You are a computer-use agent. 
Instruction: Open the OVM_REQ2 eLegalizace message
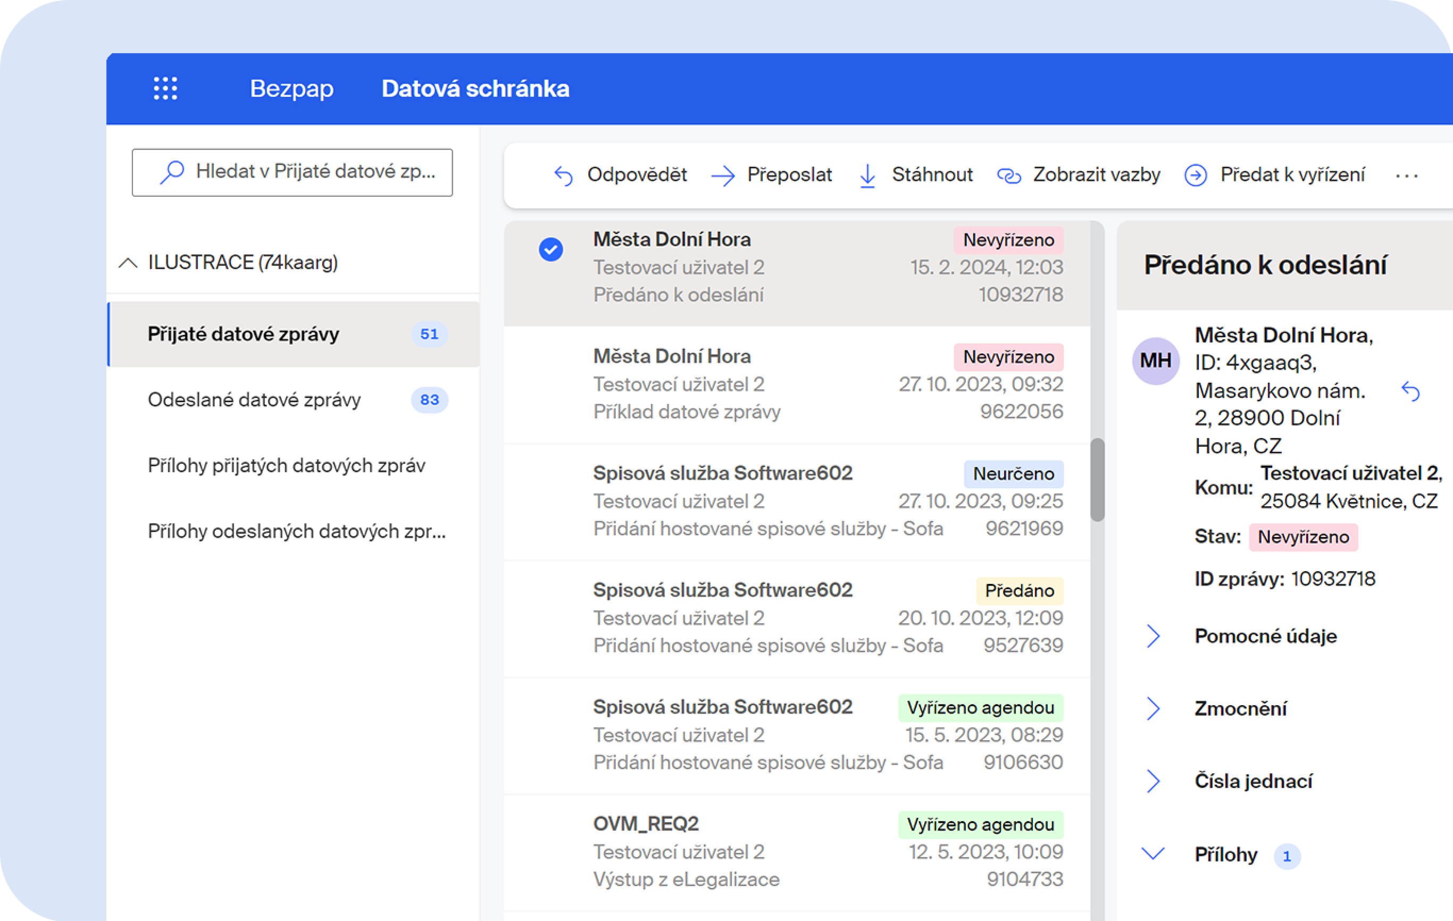pos(784,851)
